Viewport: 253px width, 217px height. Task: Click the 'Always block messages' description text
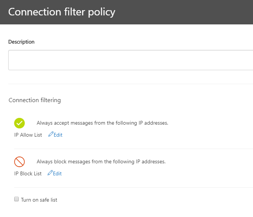tap(101, 162)
